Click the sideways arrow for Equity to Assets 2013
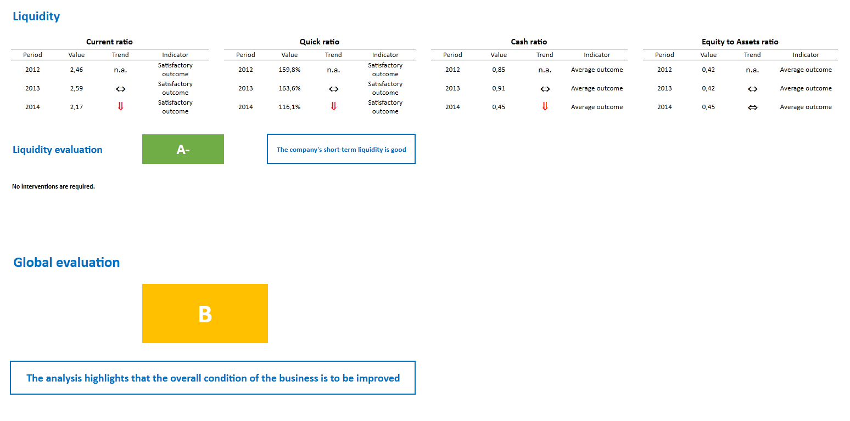Screen dimensions: 850x421 [752, 89]
